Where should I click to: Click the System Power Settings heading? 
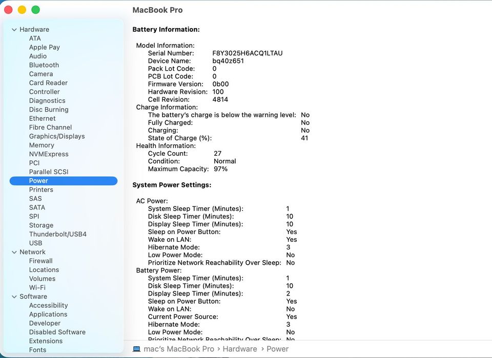[x=172, y=185]
